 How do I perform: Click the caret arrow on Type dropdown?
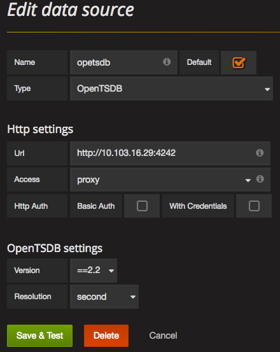pyautogui.click(x=267, y=89)
